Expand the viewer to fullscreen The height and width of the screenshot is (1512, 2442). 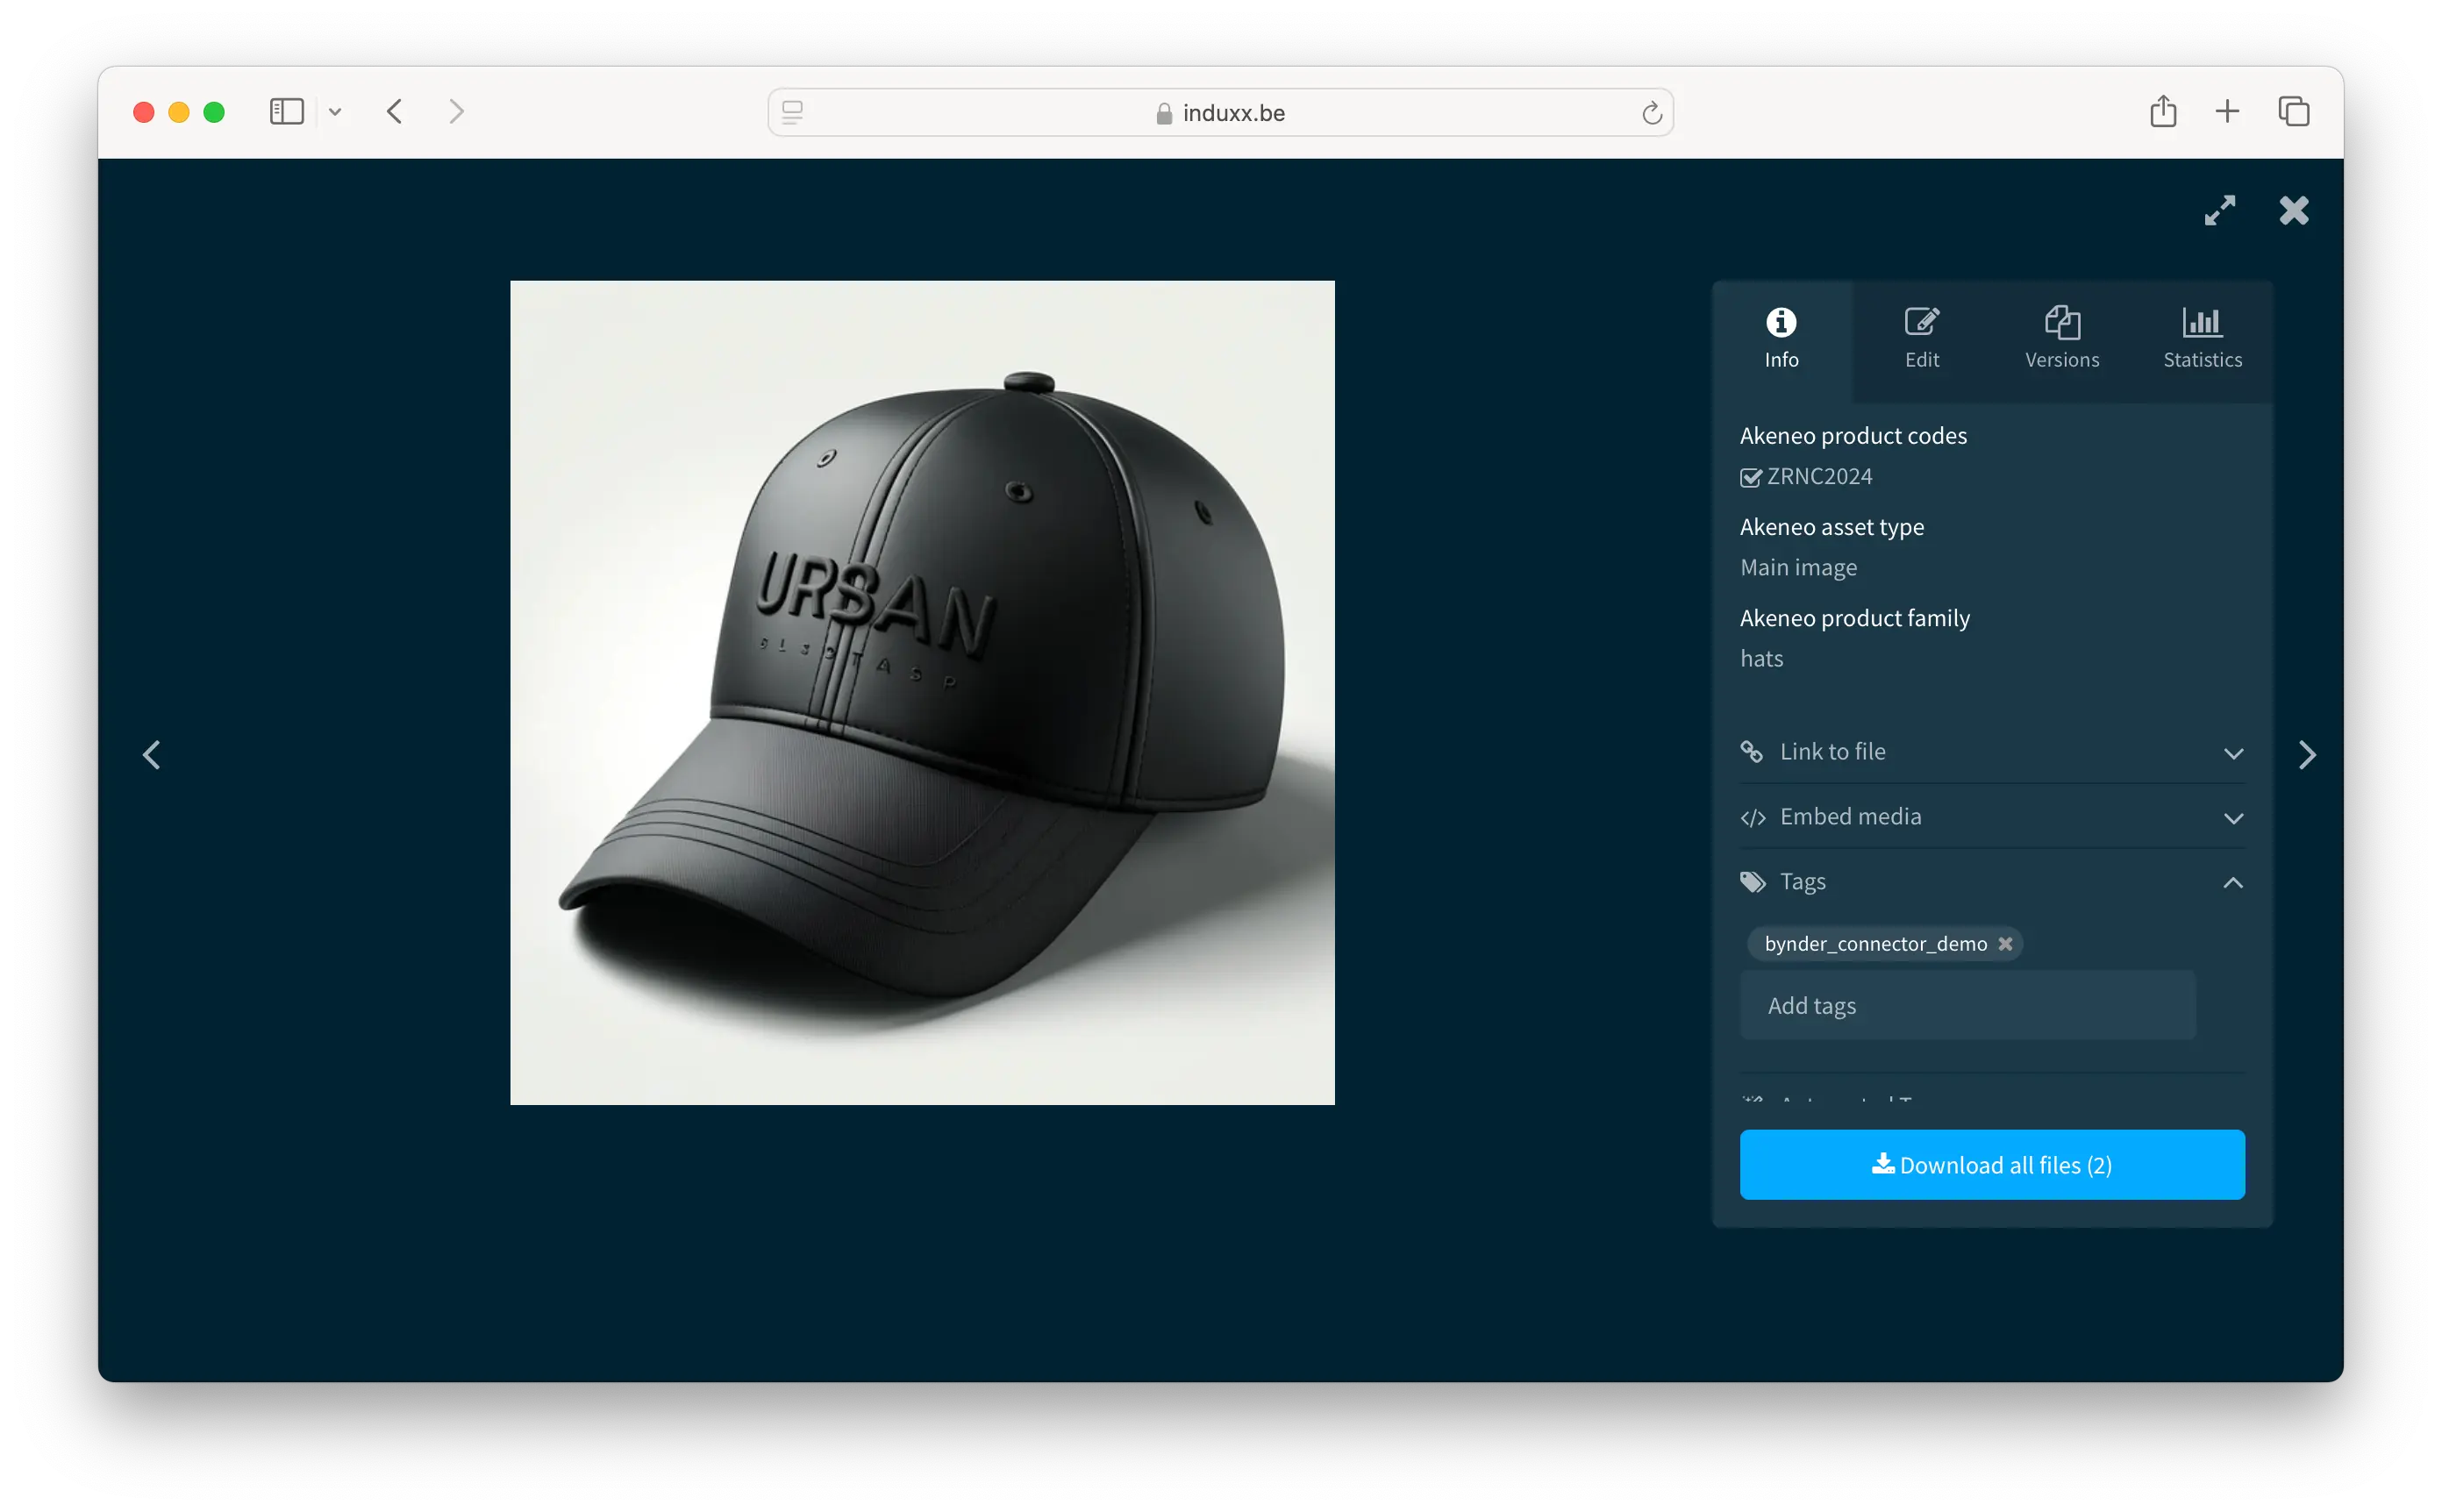point(2219,210)
